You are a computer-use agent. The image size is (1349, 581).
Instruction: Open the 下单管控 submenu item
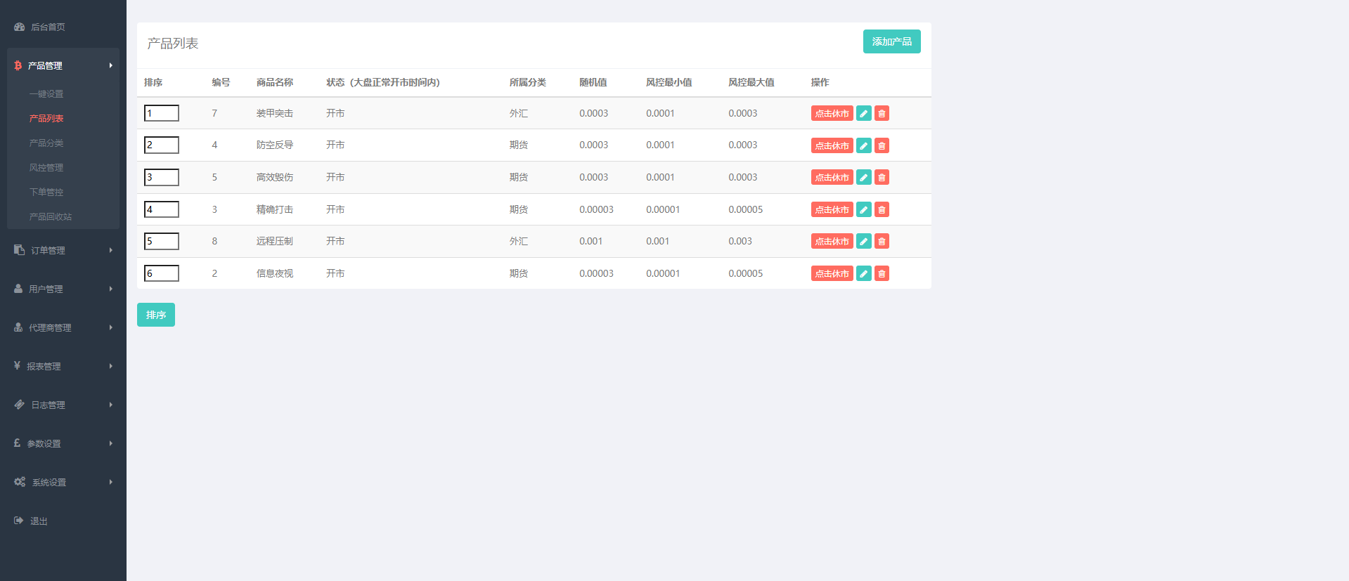tap(46, 192)
